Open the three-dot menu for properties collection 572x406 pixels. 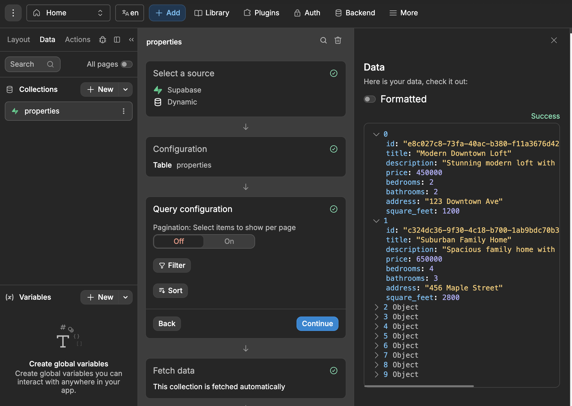pyautogui.click(x=123, y=111)
